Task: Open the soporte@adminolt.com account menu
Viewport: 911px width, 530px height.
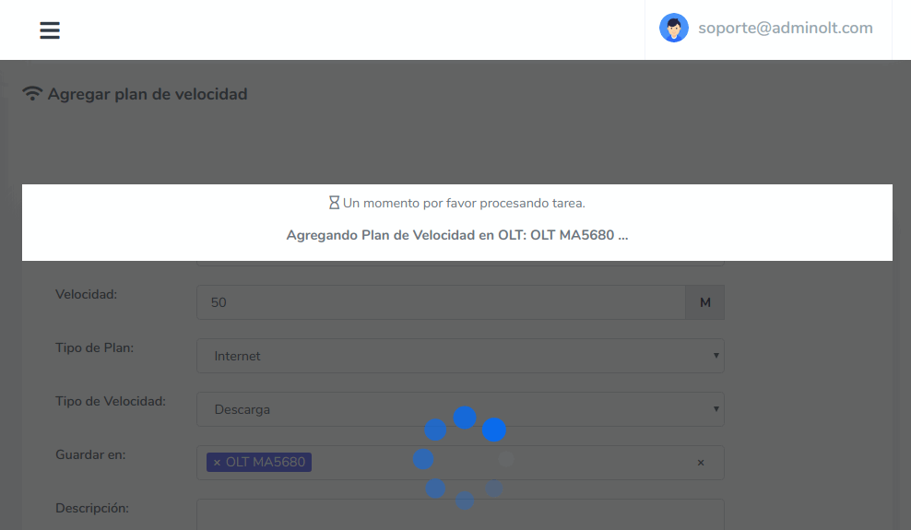Action: tap(785, 28)
